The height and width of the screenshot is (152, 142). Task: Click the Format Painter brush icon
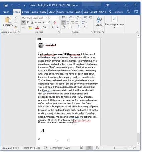[16, 27]
